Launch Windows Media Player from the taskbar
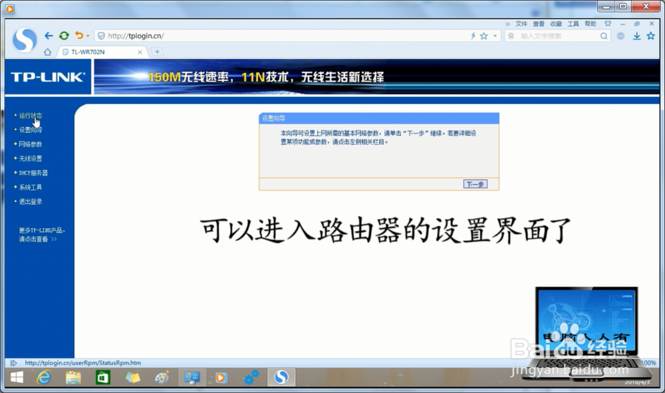Image resolution: width=665 pixels, height=393 pixels. click(221, 377)
